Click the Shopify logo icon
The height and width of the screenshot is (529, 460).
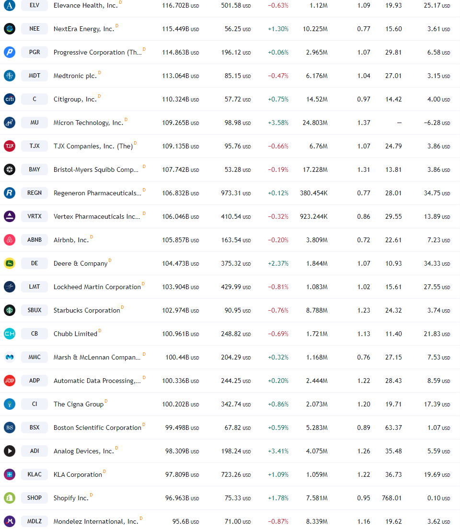[10, 497]
